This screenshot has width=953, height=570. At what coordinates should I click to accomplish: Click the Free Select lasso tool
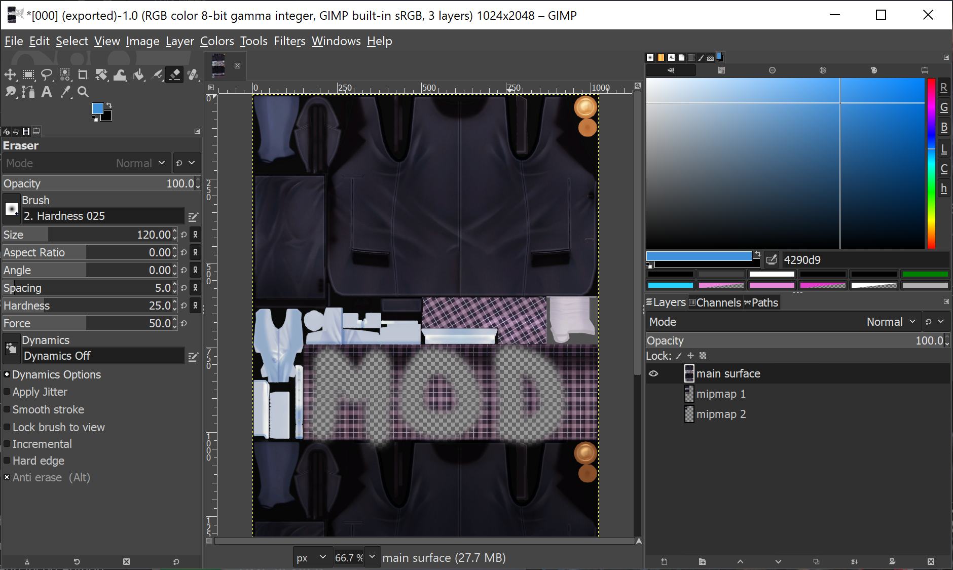pyautogui.click(x=47, y=75)
